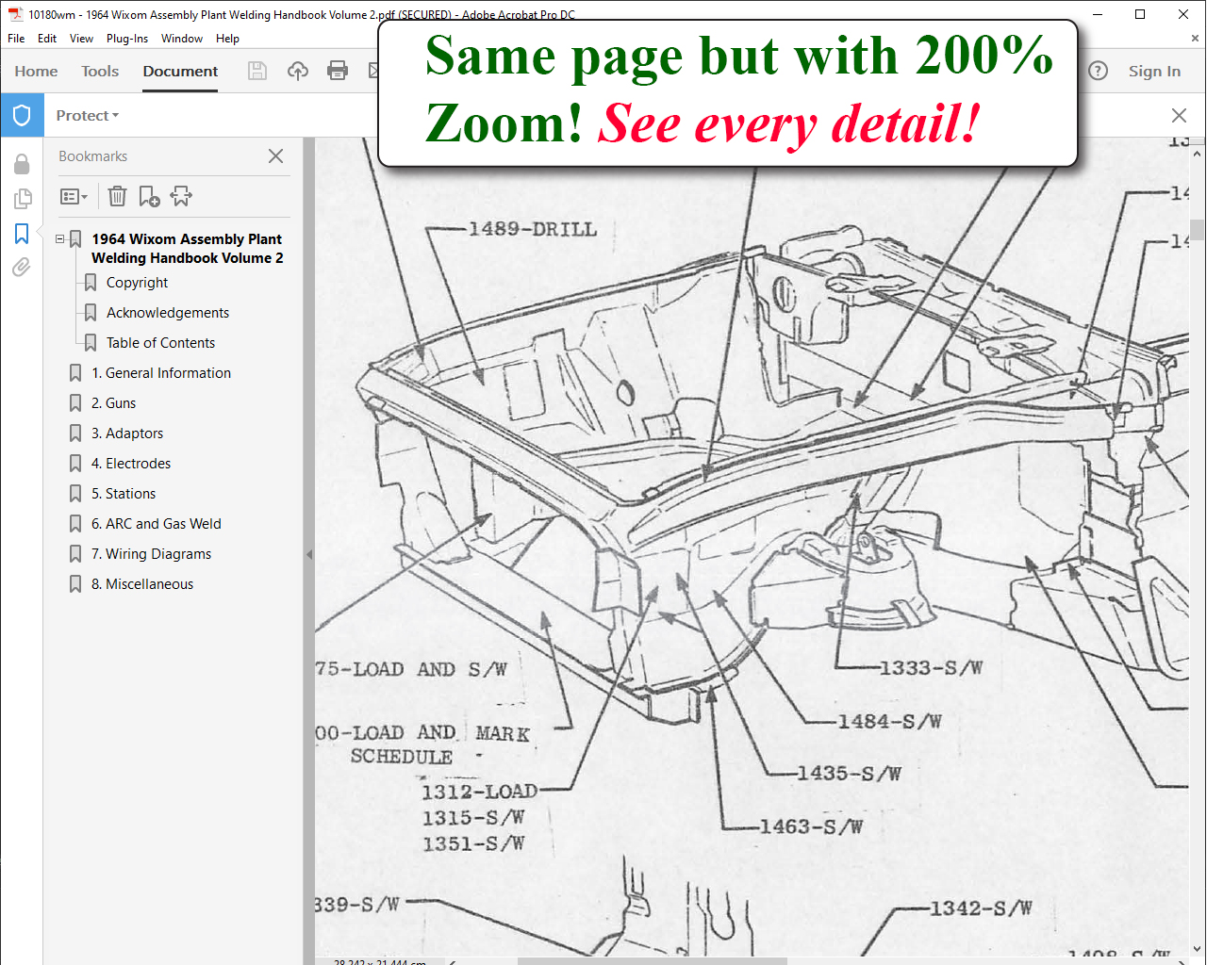This screenshot has width=1207, height=965.
Task: Click the Adobe Acrobat title bar icon
Action: 15,14
